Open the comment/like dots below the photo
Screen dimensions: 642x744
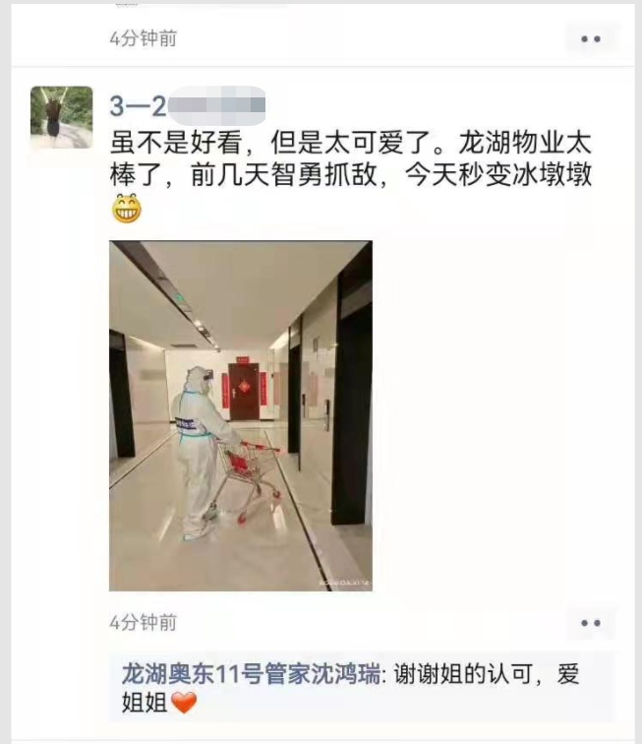[591, 623]
